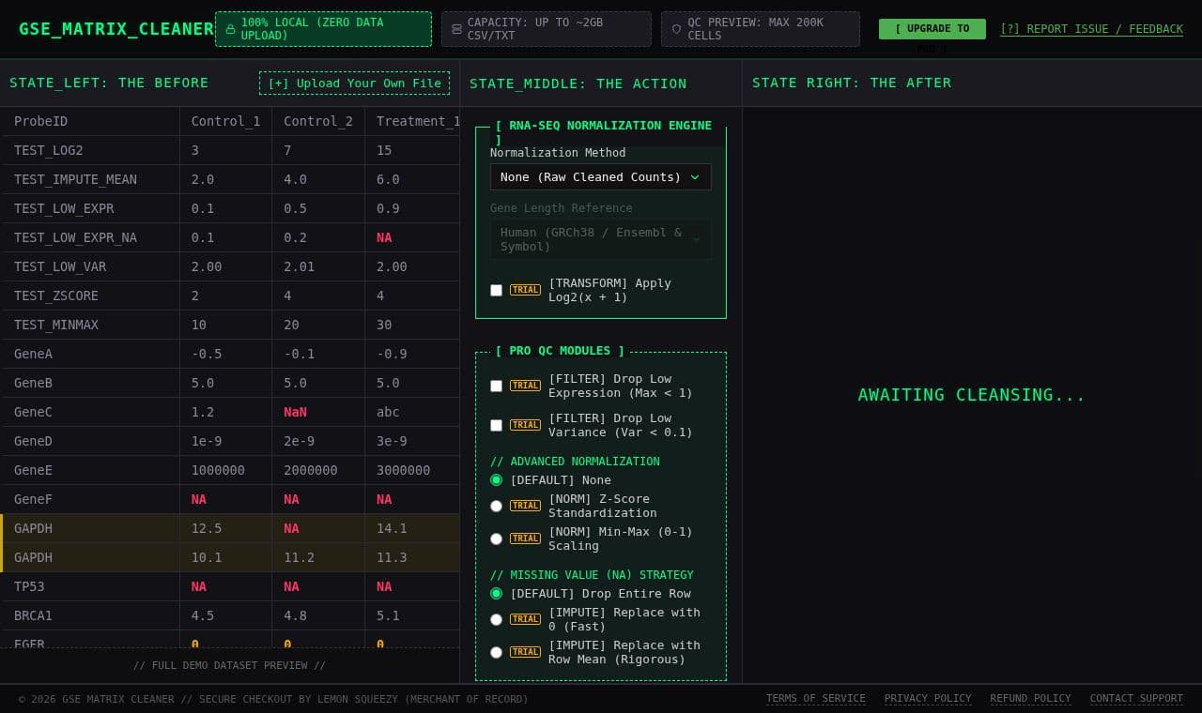Open the Privacy Policy link

point(928,699)
